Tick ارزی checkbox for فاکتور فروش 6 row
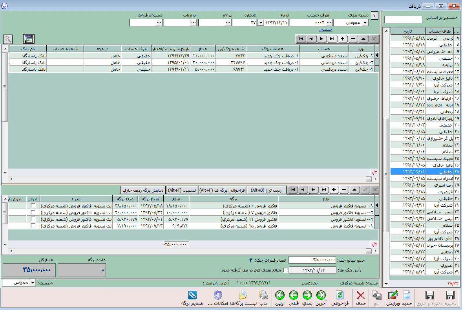 point(33,206)
